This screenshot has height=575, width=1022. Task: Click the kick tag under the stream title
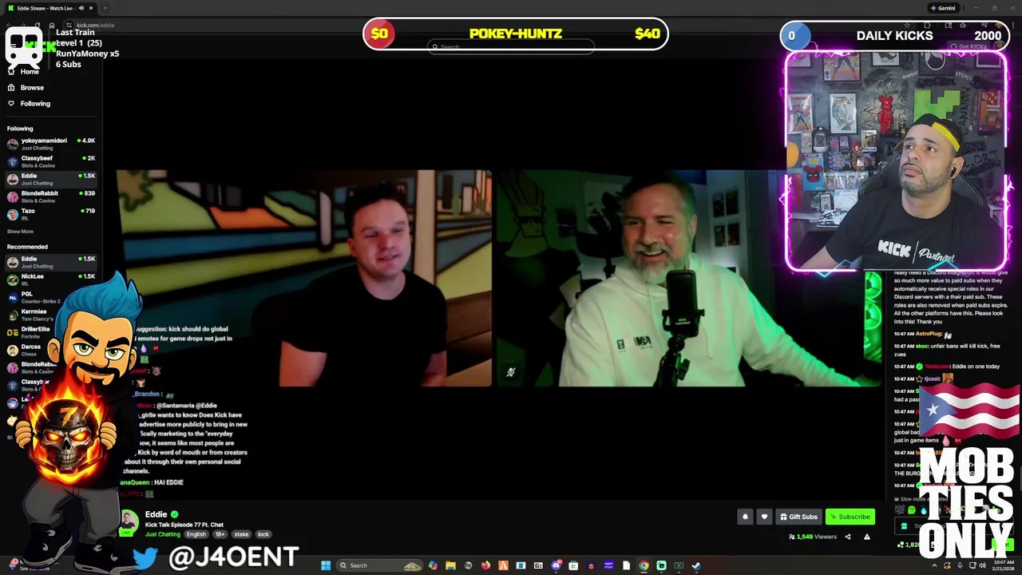[263, 534]
